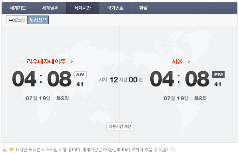The width and height of the screenshot is (239, 154).
Task: Open the 세계지도 tab
Action: (x=18, y=8)
